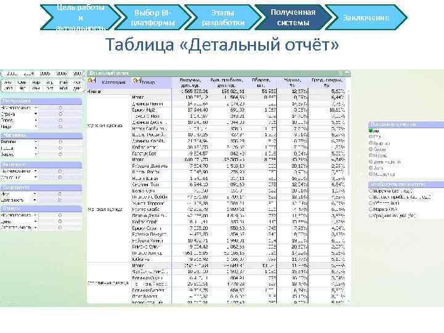Open the Наименование dropdown under Категории
Image resolution: width=444 pixels, height=333 pixels.
pyautogui.click(x=35, y=171)
